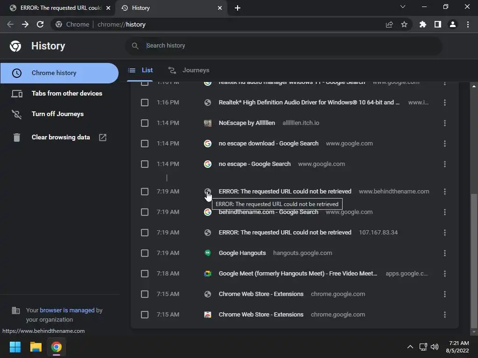Open Clear browsing data
Viewport: 478px width, 358px height.
tap(61, 138)
